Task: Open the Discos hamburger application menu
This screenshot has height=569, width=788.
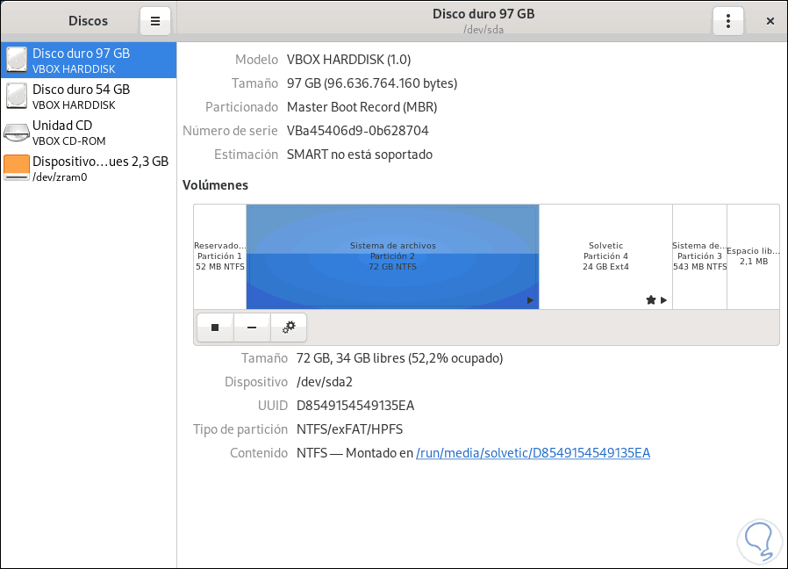Action: click(x=155, y=20)
